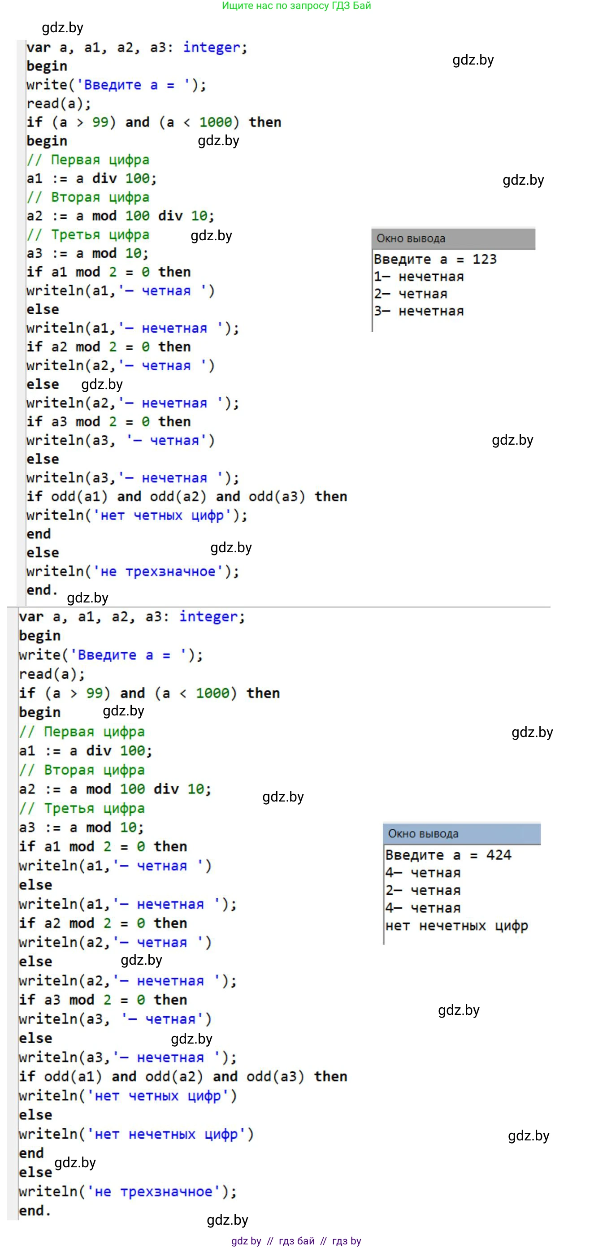This screenshot has height=1248, width=594.
Task: Click the second listing's "read(a);" line
Action: (52, 674)
